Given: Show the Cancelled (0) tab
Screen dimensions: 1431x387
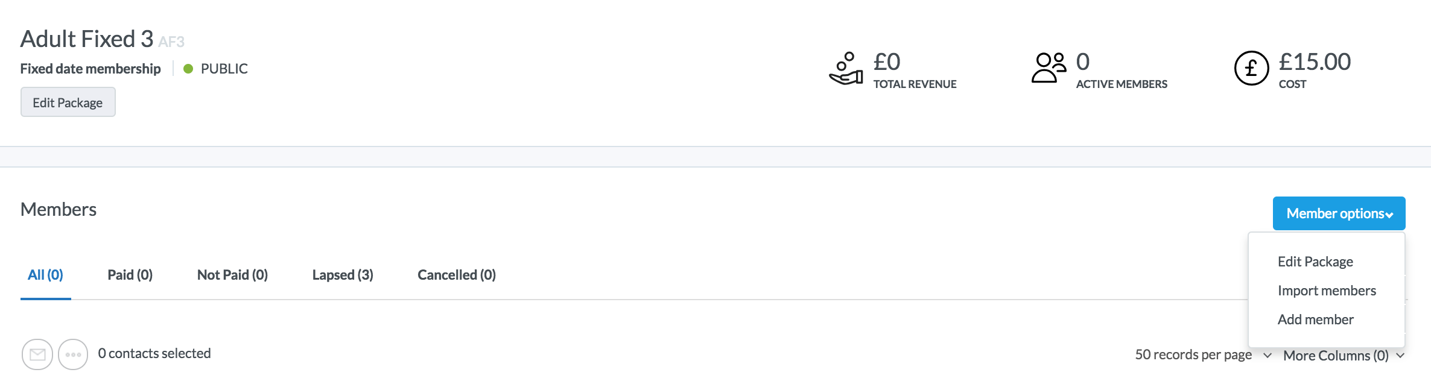Looking at the screenshot, I should tap(457, 275).
